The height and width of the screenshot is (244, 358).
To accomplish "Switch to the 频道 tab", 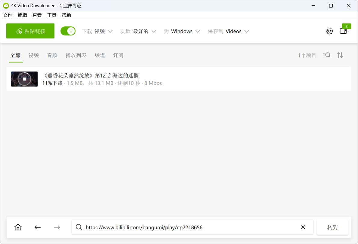I will click(100, 55).
